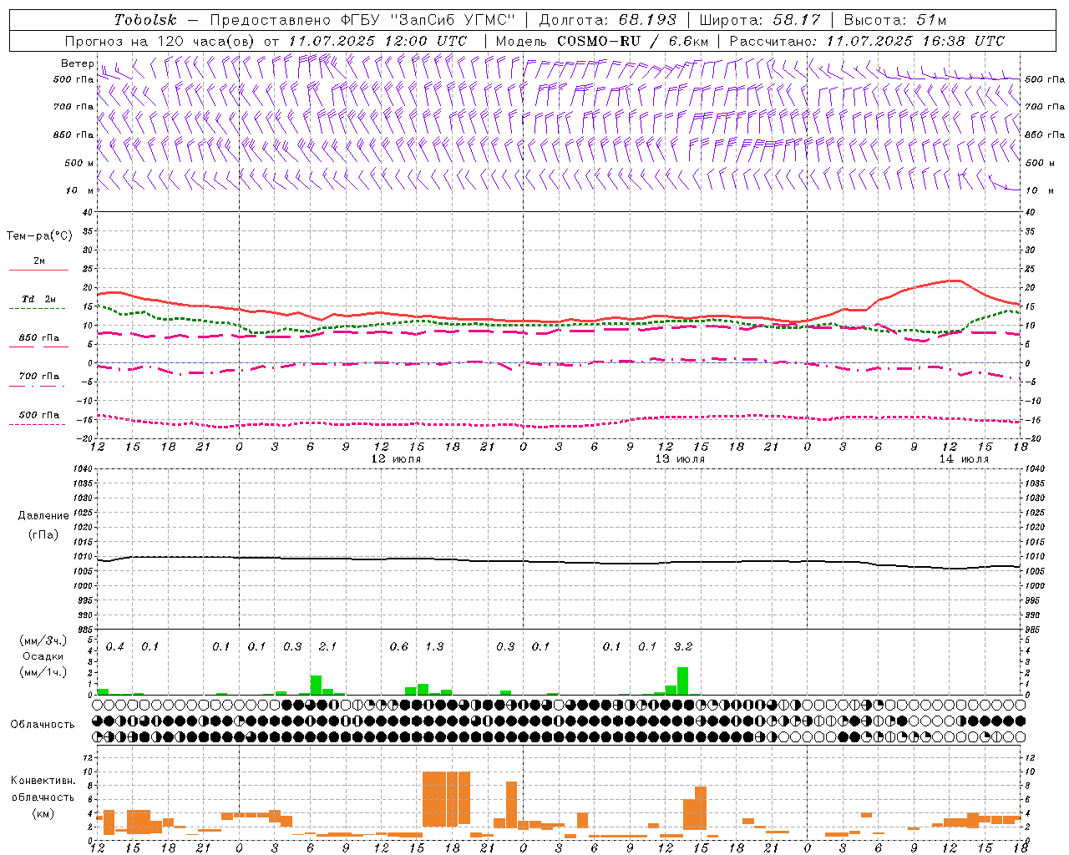Click the Давление pressure panel label
The width and height of the screenshot is (1069, 855).
tap(43, 516)
